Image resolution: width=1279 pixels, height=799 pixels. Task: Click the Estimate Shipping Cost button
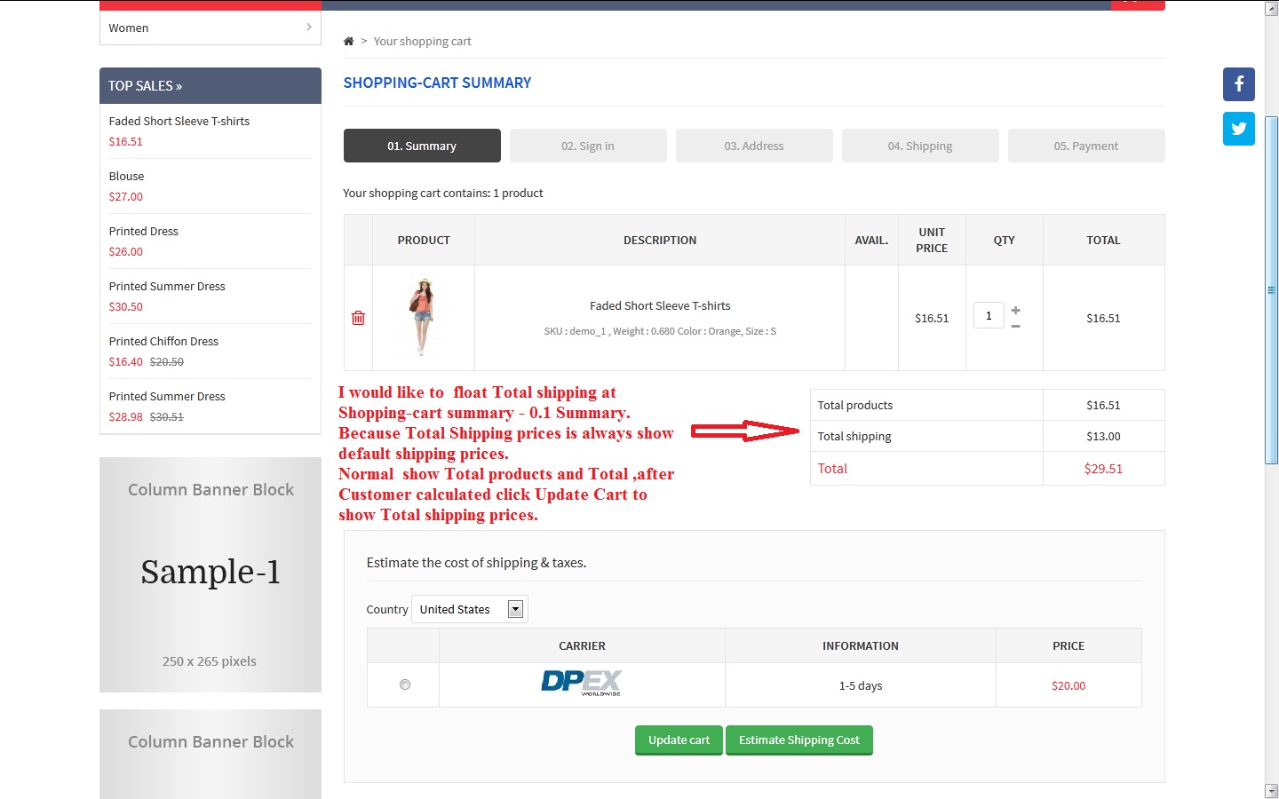[799, 740]
